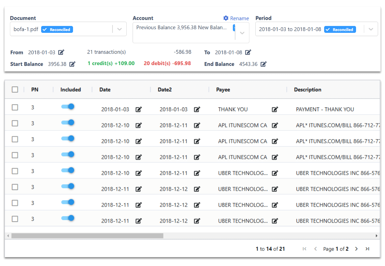Click the 1 credit(s) +109.00 summary
This screenshot has width=385, height=266.
tap(111, 63)
